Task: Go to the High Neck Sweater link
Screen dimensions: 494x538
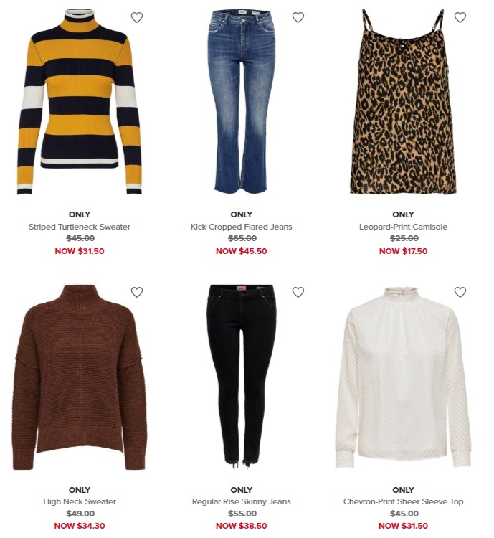Action: click(x=80, y=501)
